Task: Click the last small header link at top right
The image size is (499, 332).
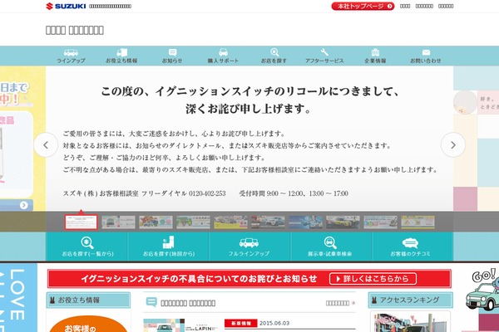Action: 446,6
